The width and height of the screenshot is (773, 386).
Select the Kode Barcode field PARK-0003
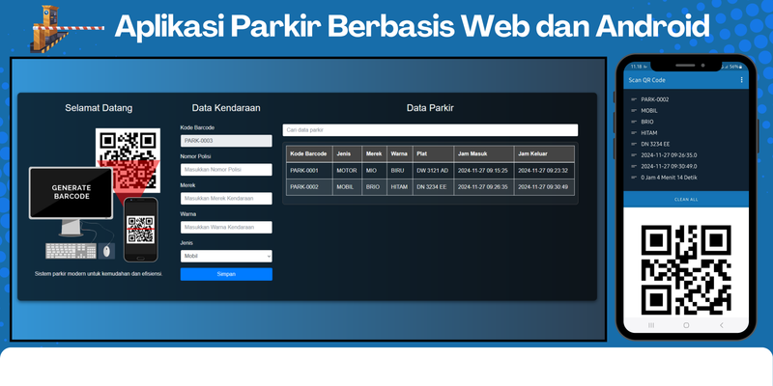point(226,141)
